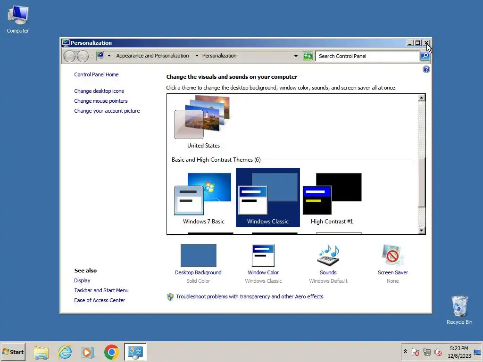Open the Computer desktop icon

[x=18, y=20]
